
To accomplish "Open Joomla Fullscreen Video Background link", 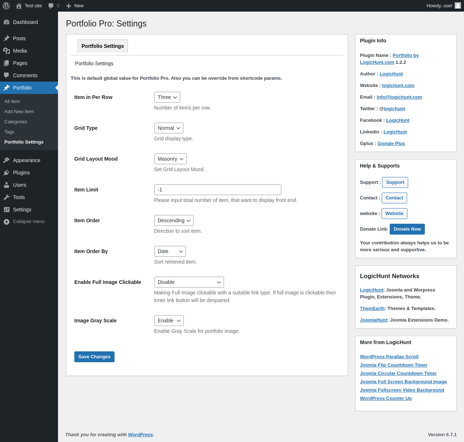I will coord(402,390).
